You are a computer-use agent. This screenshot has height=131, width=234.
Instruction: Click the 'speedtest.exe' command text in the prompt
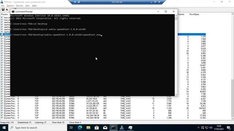[x=92, y=35]
